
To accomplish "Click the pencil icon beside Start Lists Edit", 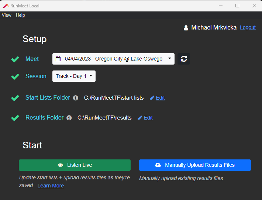I will click(152, 98).
